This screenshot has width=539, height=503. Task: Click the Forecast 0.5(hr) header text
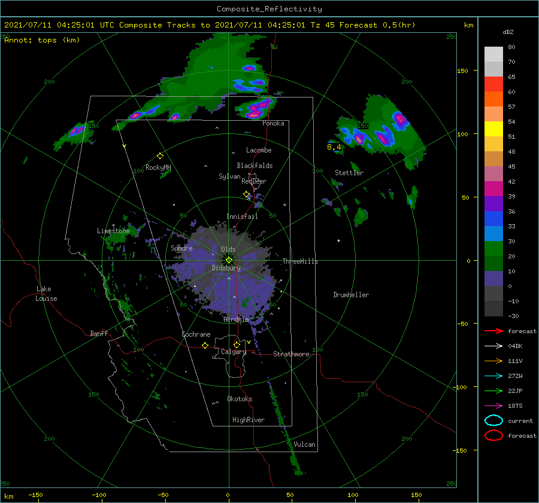tap(377, 25)
